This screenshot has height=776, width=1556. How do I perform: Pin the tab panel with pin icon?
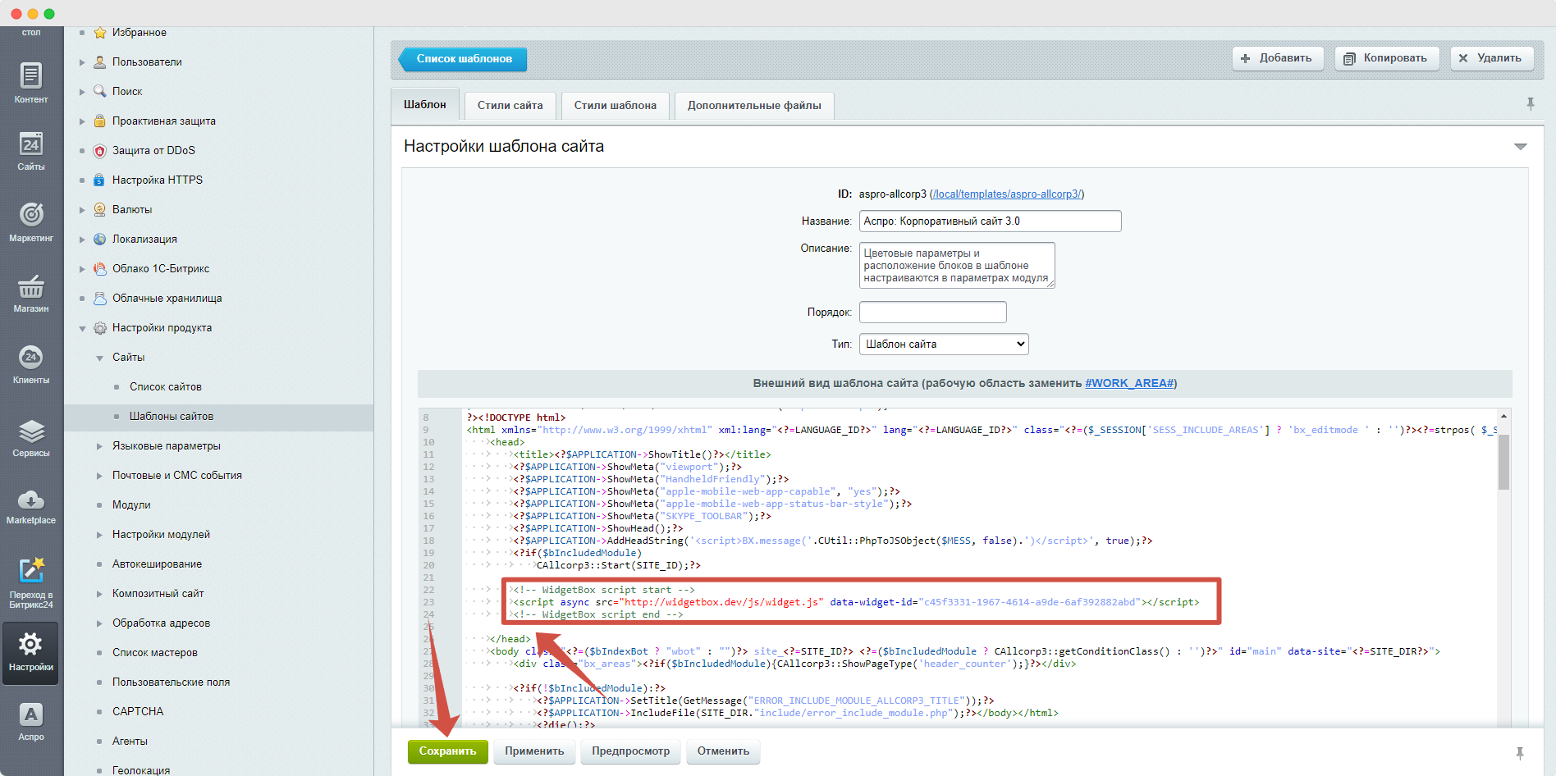pos(1531,104)
